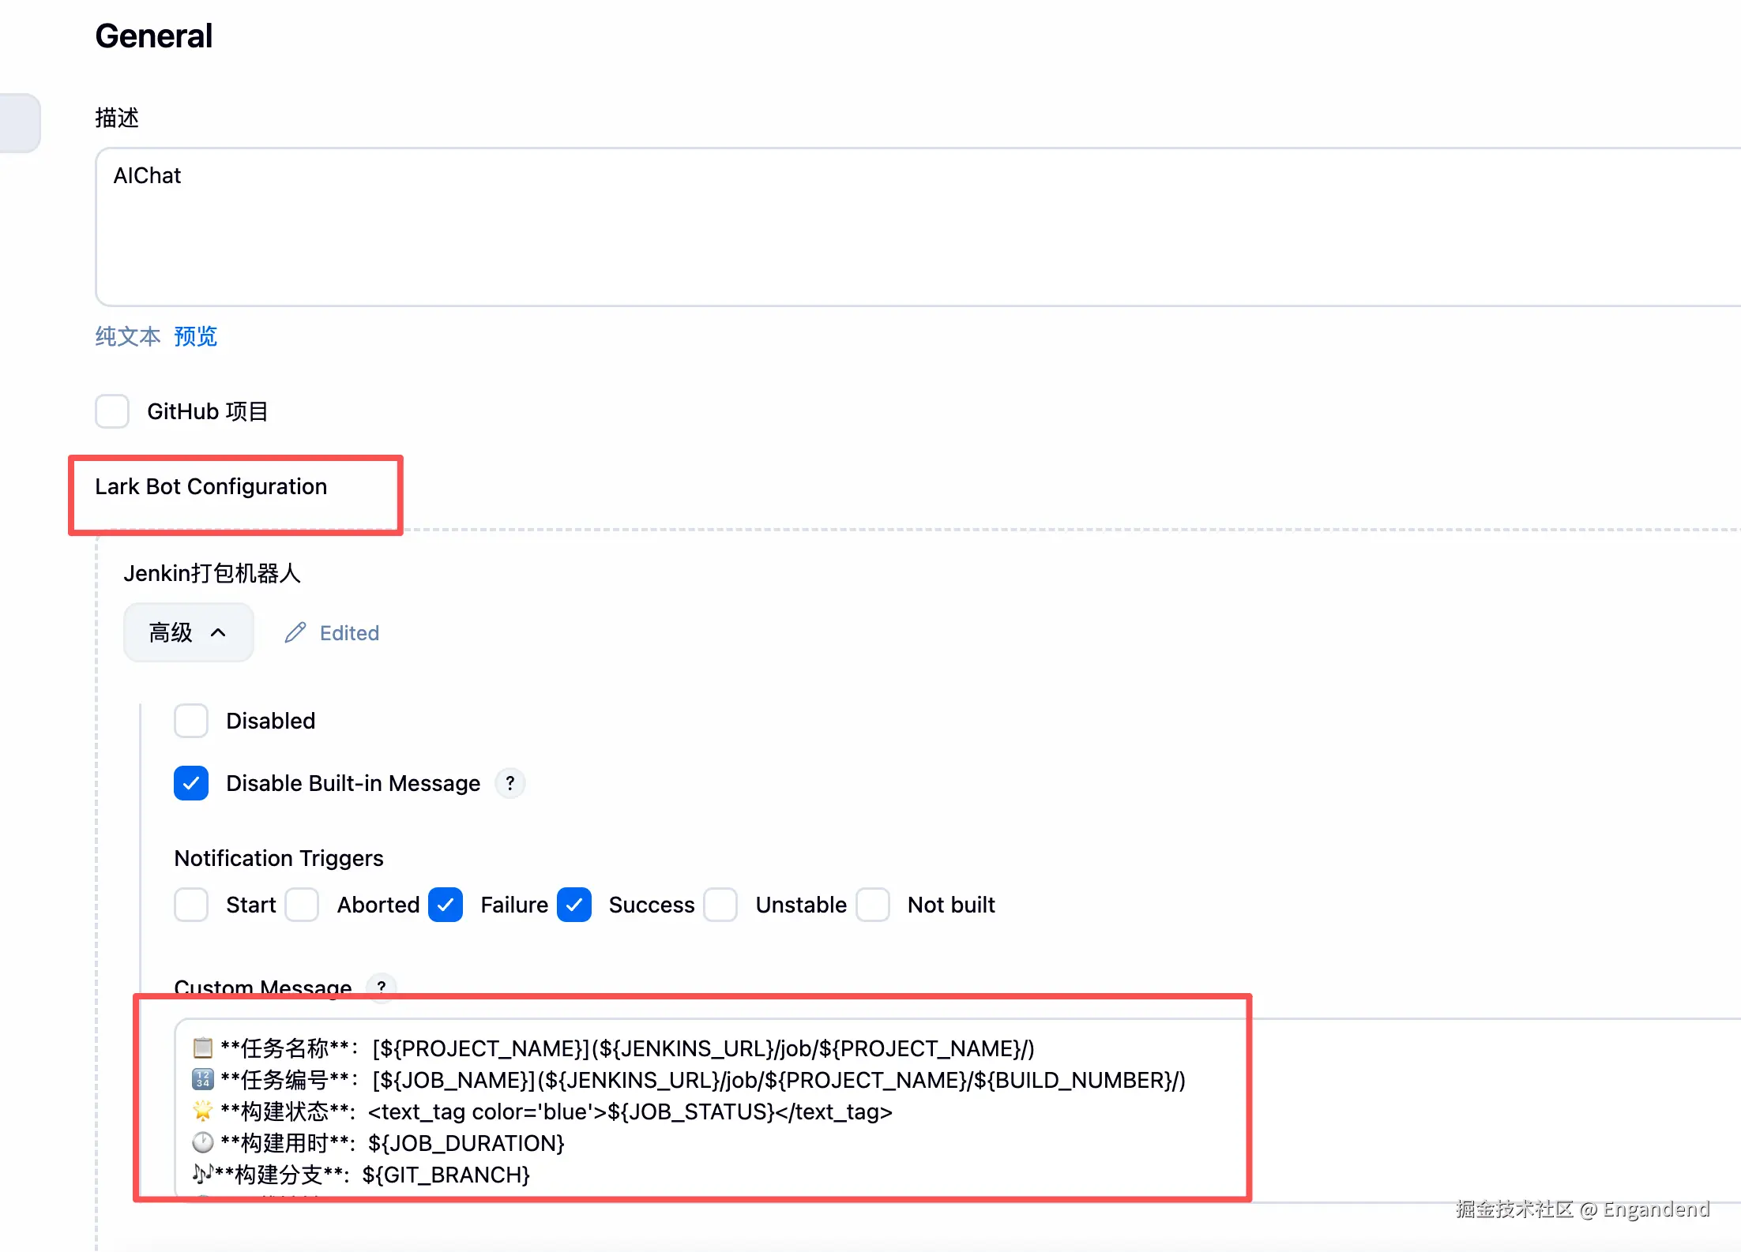
Task: Enable the GitHub 项目 checkbox
Action: 112,411
